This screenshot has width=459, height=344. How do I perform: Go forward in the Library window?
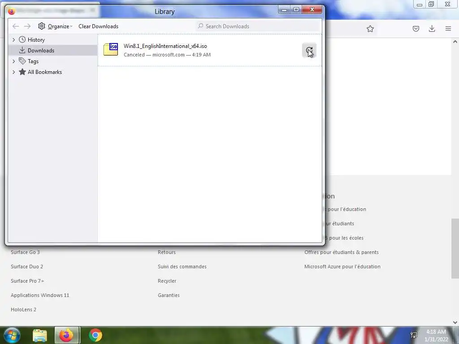(27, 26)
